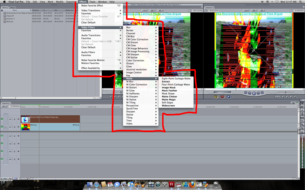Select A1 destination track button

tap(10, 136)
